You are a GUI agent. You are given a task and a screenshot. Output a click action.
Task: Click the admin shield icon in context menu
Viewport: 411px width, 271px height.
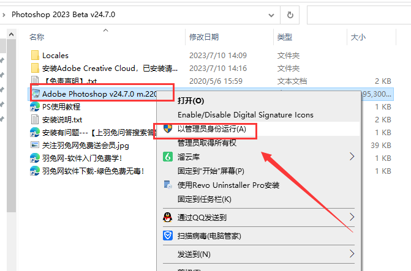click(x=168, y=128)
